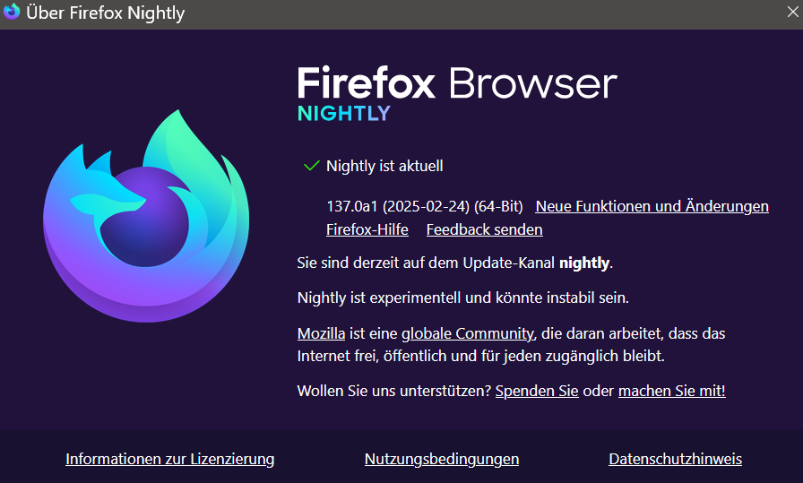This screenshot has width=803, height=483.
Task: Close the Über Firefox Nightly dialog
Action: click(x=792, y=12)
